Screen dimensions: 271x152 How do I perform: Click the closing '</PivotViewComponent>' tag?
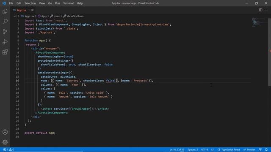pyautogui.click(x=51, y=113)
